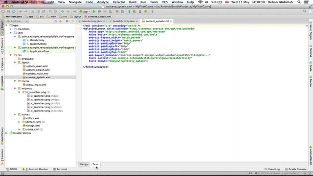Close the MainActivity.java tab
Image resolution: width=313 pixels, height=176 pixels.
coord(104,21)
